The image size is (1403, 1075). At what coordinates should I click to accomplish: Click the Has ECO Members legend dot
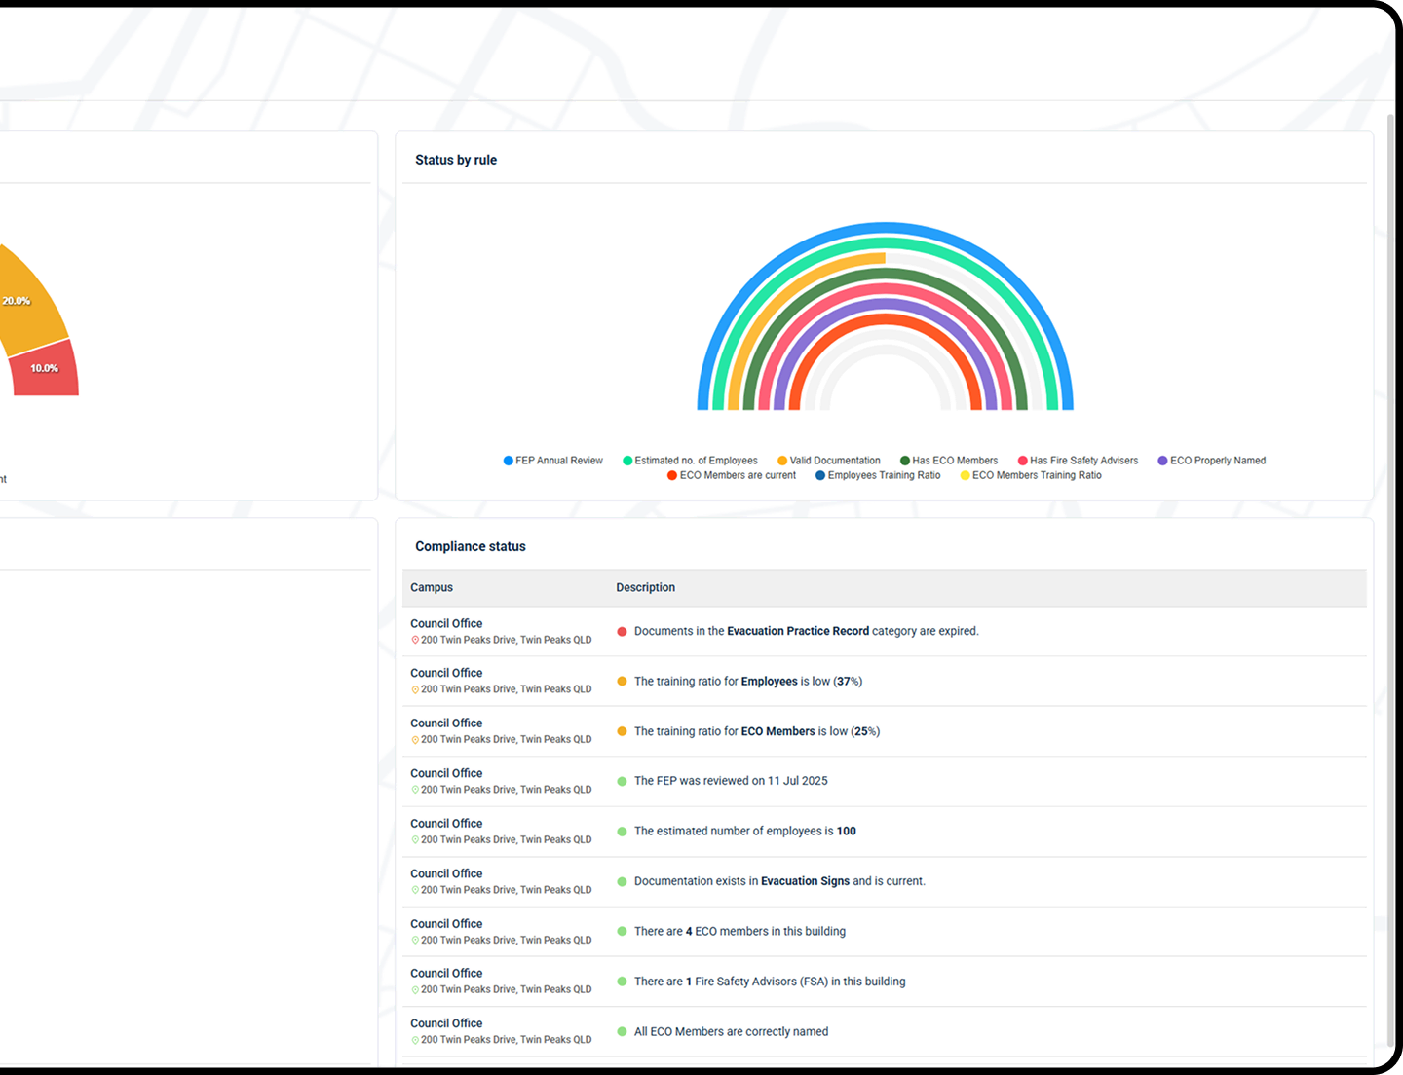(906, 460)
